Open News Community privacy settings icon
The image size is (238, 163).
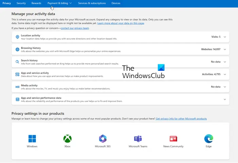[x=173, y=138]
